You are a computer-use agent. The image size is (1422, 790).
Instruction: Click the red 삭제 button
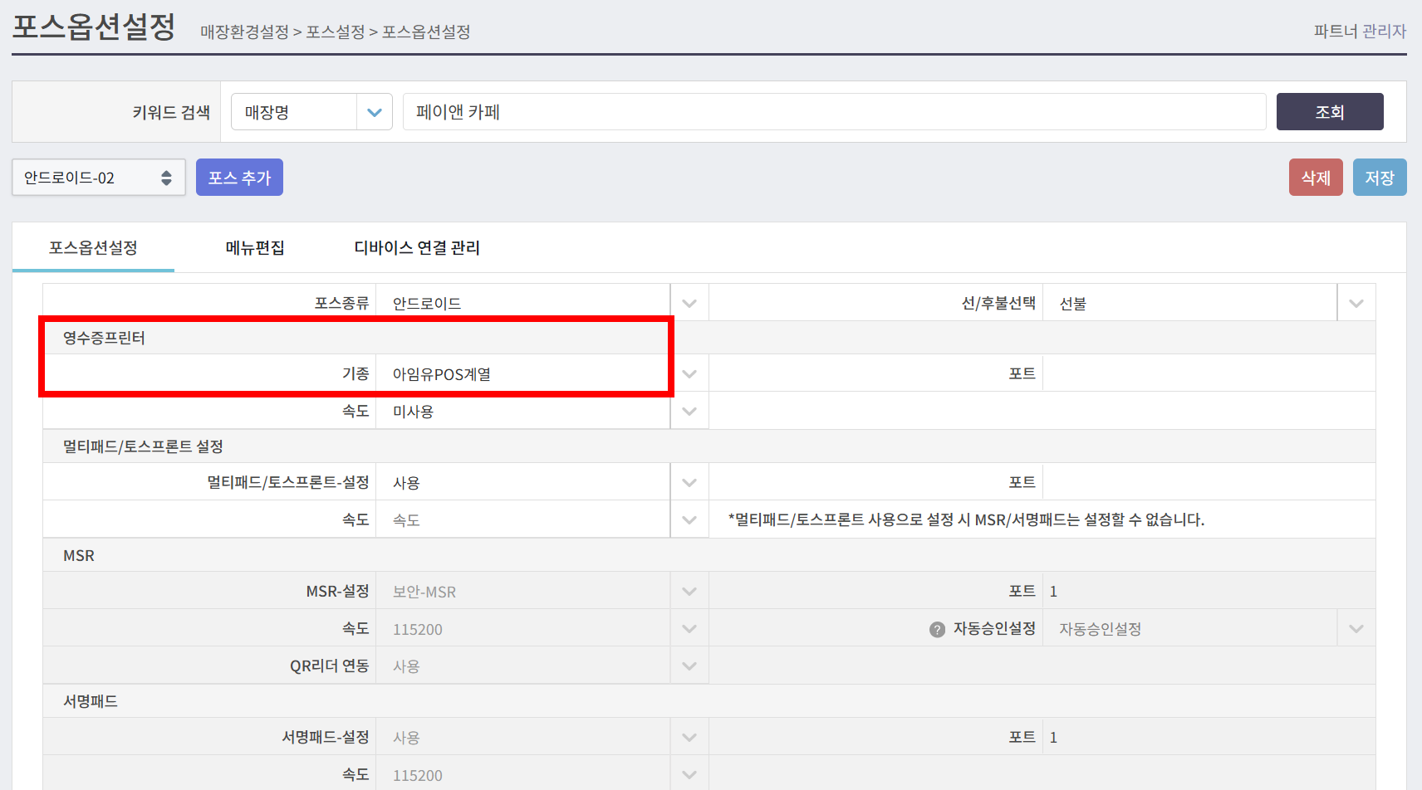(1316, 178)
